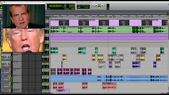The image size is (169, 95).
Task: Unmute the NEVER BEEN track
Action: click(10, 85)
